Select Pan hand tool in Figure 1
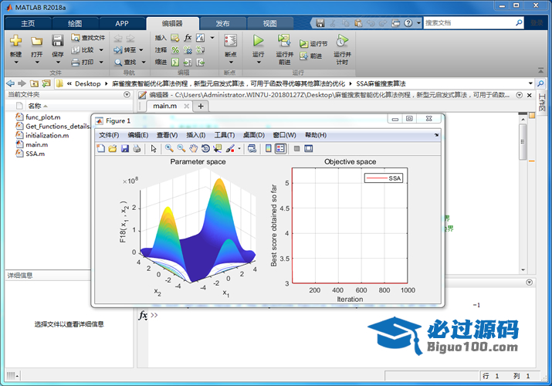552x386 pixels. coord(193,148)
